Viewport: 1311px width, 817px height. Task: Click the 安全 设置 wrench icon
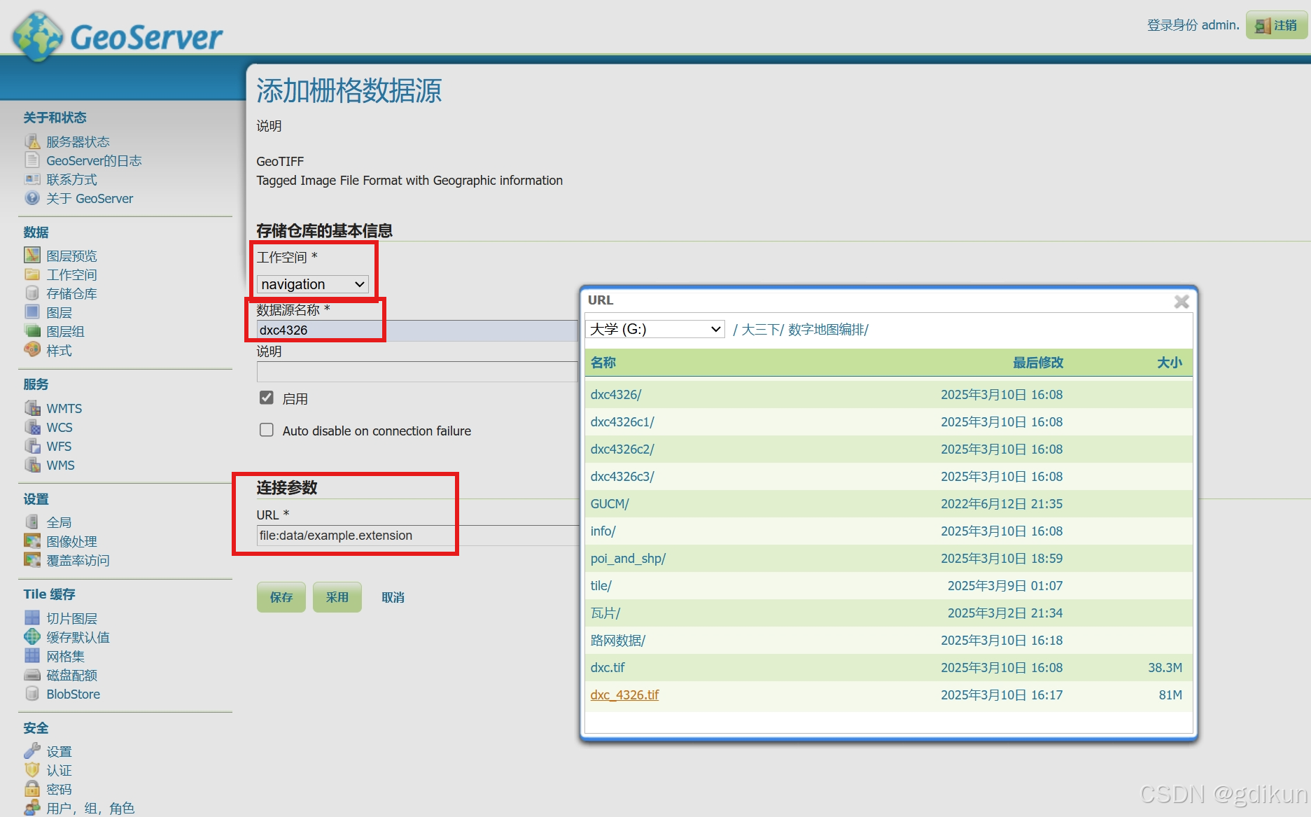coord(32,751)
